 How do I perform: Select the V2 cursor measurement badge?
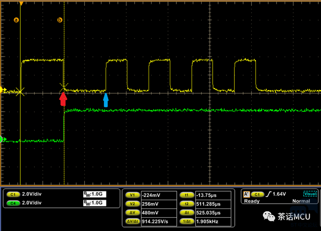(132, 204)
